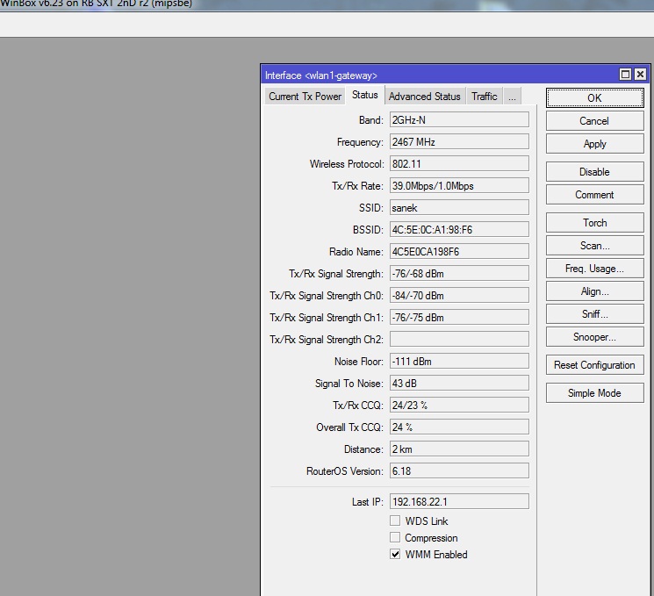Click the Noise Floor field -111 dBm
This screenshot has height=596, width=654.
(459, 361)
